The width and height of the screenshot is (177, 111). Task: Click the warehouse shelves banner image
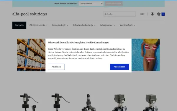point(31,55)
